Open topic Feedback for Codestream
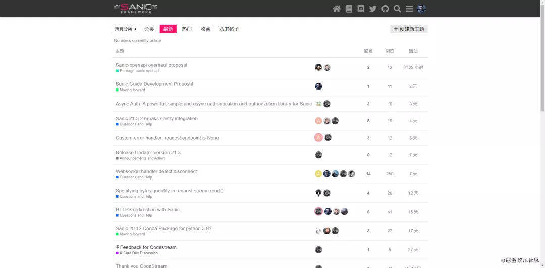This screenshot has height=268, width=545. (148, 247)
